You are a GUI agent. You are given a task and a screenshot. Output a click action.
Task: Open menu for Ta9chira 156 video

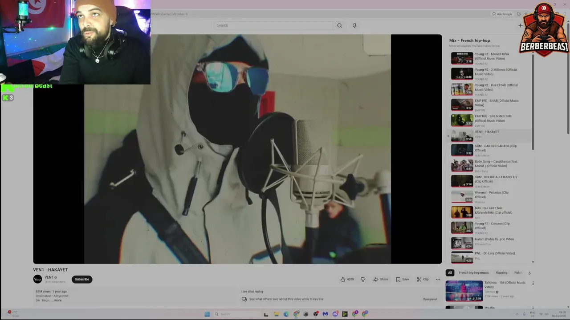click(533, 283)
